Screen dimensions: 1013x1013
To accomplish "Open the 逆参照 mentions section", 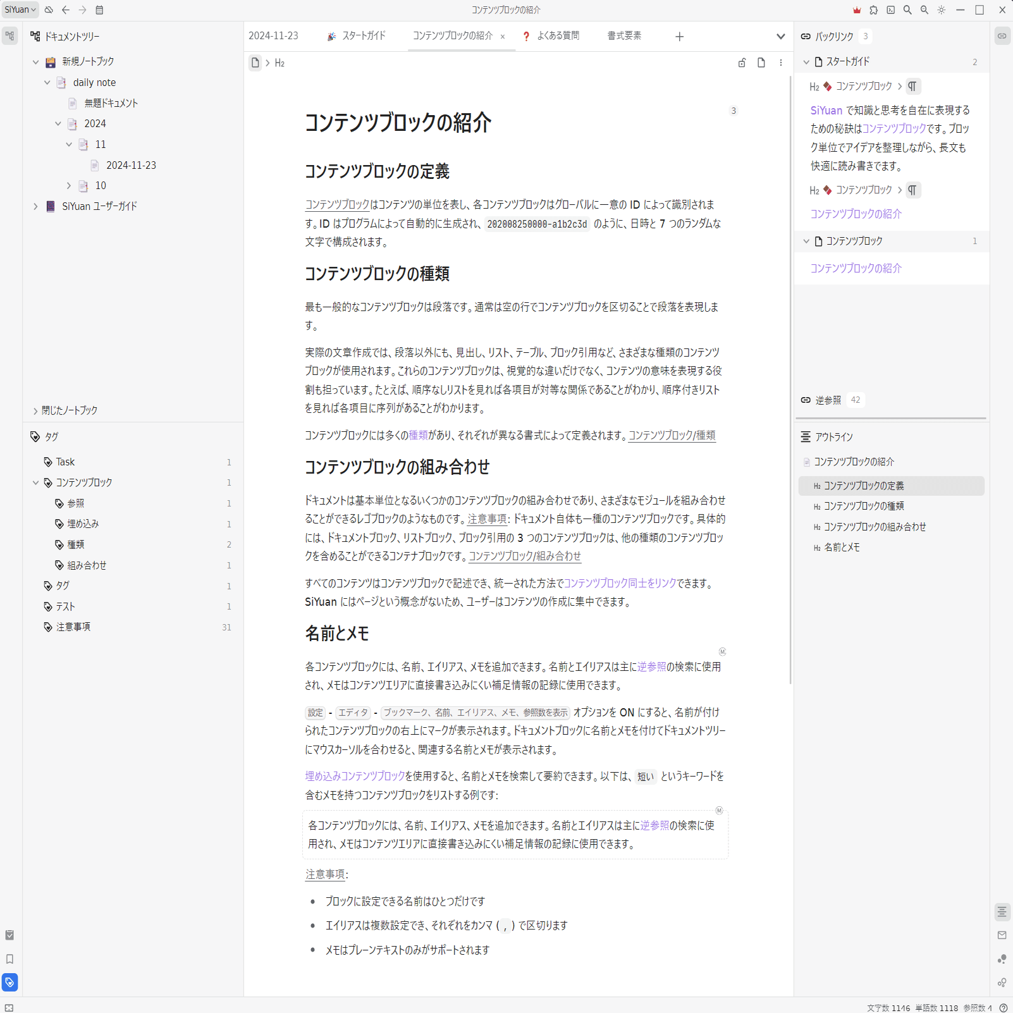I will 830,400.
